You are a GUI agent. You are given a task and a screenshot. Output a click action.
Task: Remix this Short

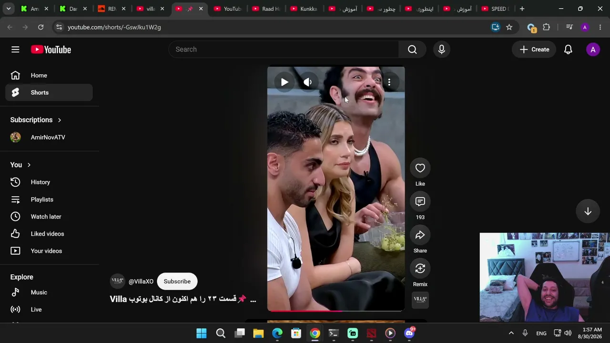420,269
